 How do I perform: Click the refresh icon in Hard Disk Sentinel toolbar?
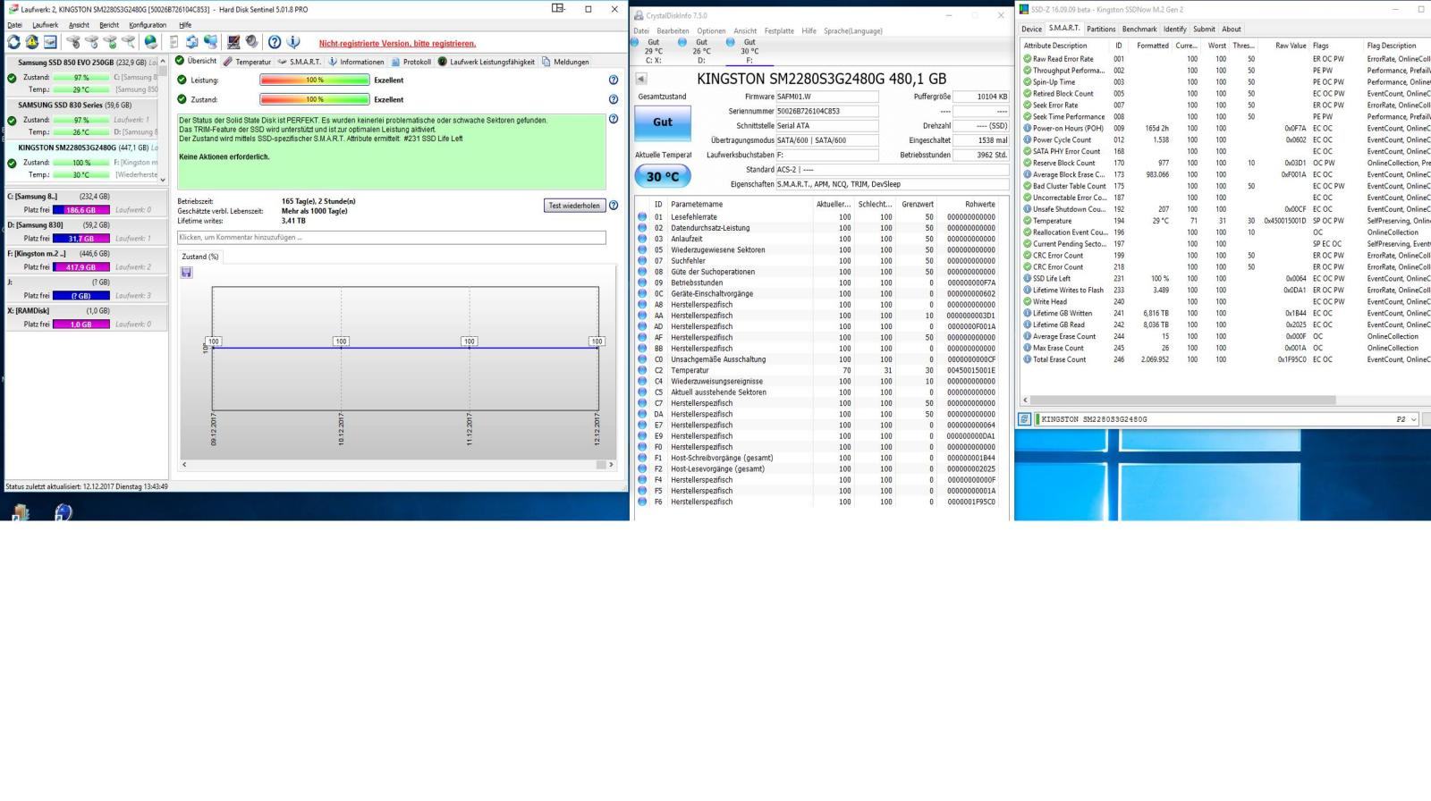[13, 42]
